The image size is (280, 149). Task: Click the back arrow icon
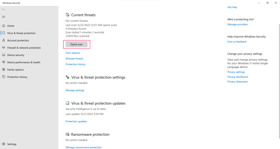4,9
